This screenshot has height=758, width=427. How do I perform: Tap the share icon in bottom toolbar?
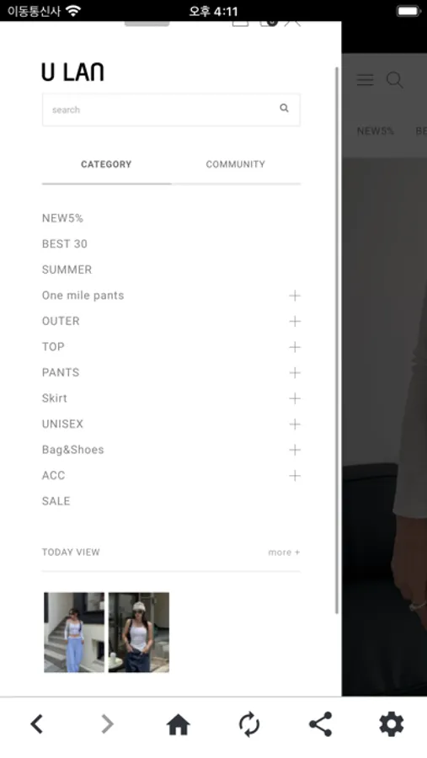(x=320, y=724)
